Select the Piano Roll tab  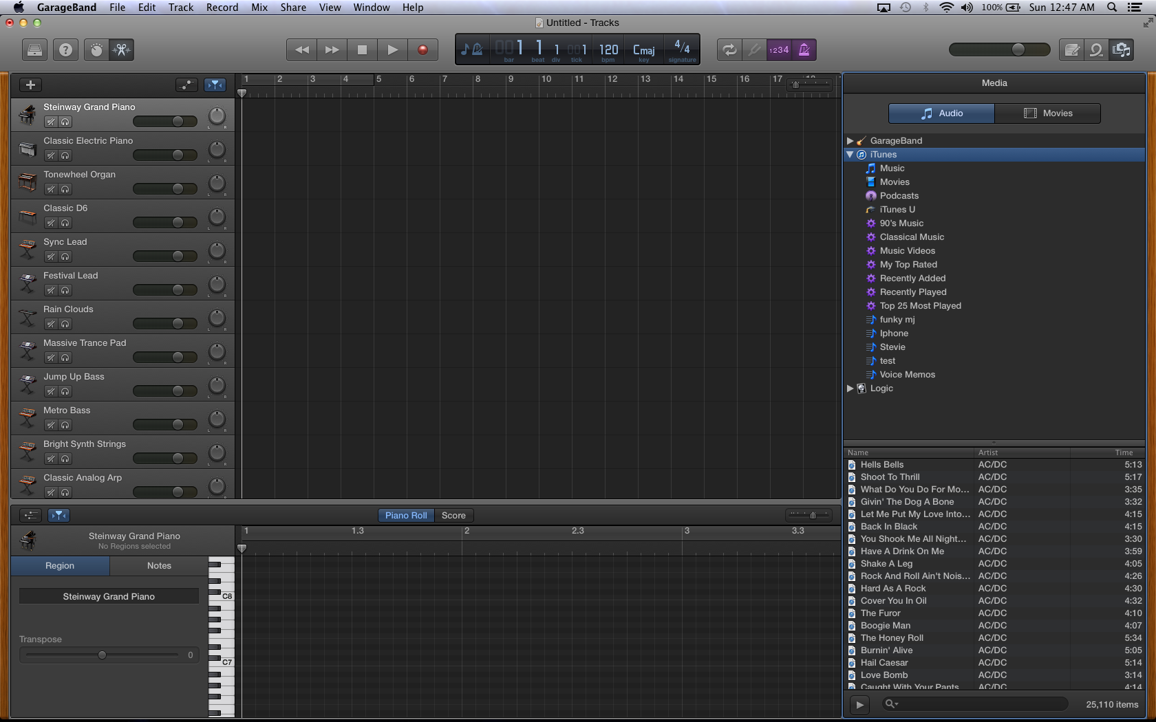pos(406,515)
